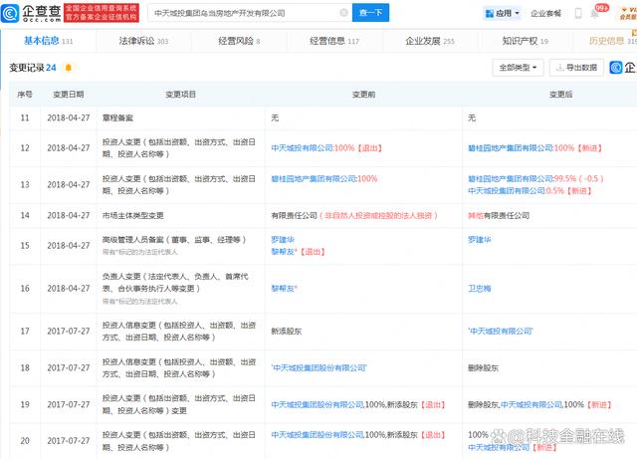Open 中天城投有限公司 新进 link in row 19

coord(531,404)
